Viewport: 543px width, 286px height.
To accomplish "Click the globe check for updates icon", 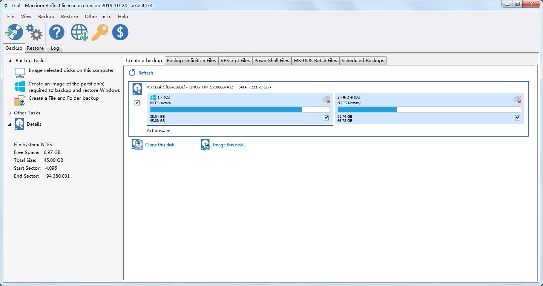I will coord(79,32).
